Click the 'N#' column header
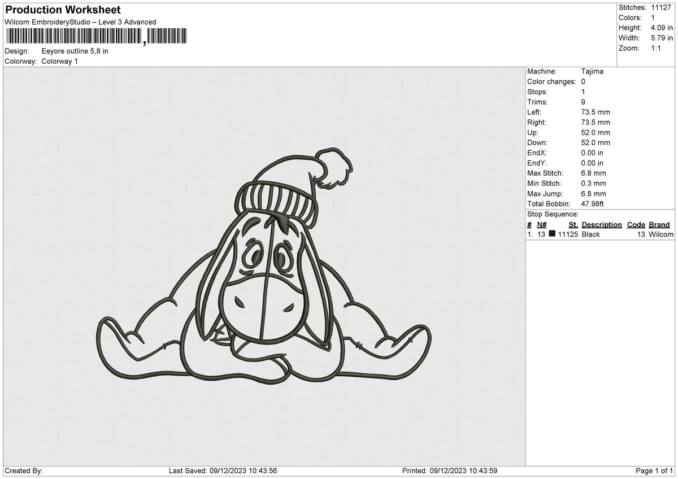The width and height of the screenshot is (678, 479). (x=542, y=224)
